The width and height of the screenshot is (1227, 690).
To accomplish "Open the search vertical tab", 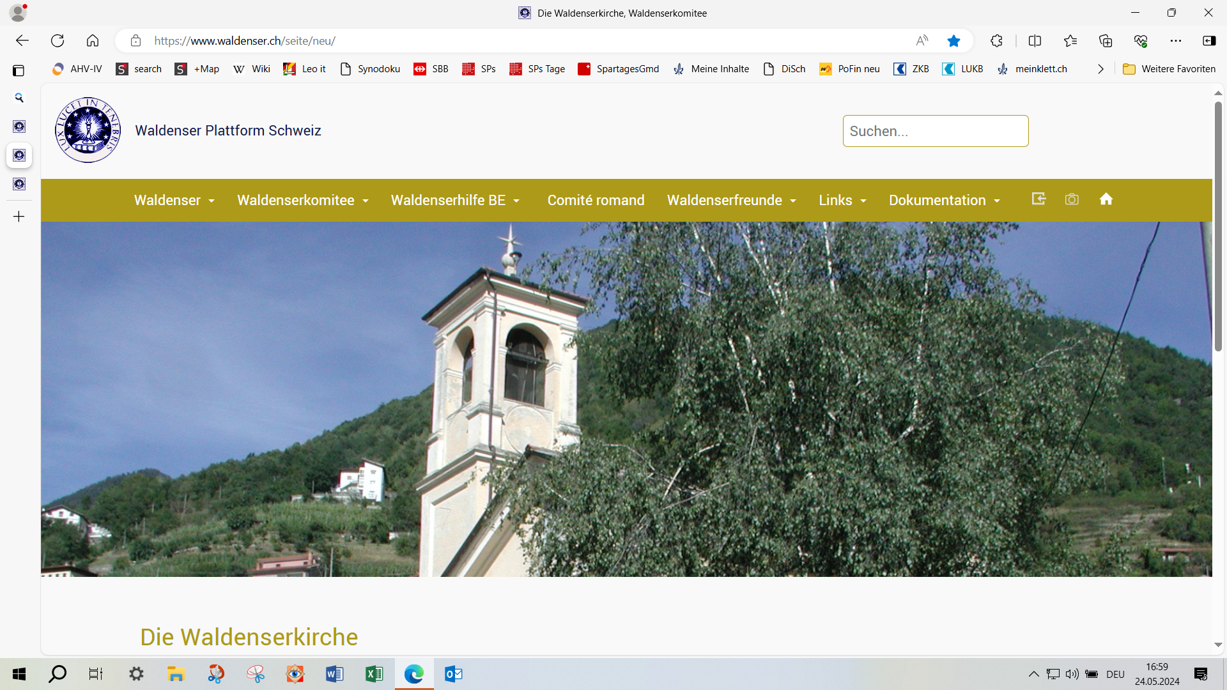I will [x=19, y=98].
